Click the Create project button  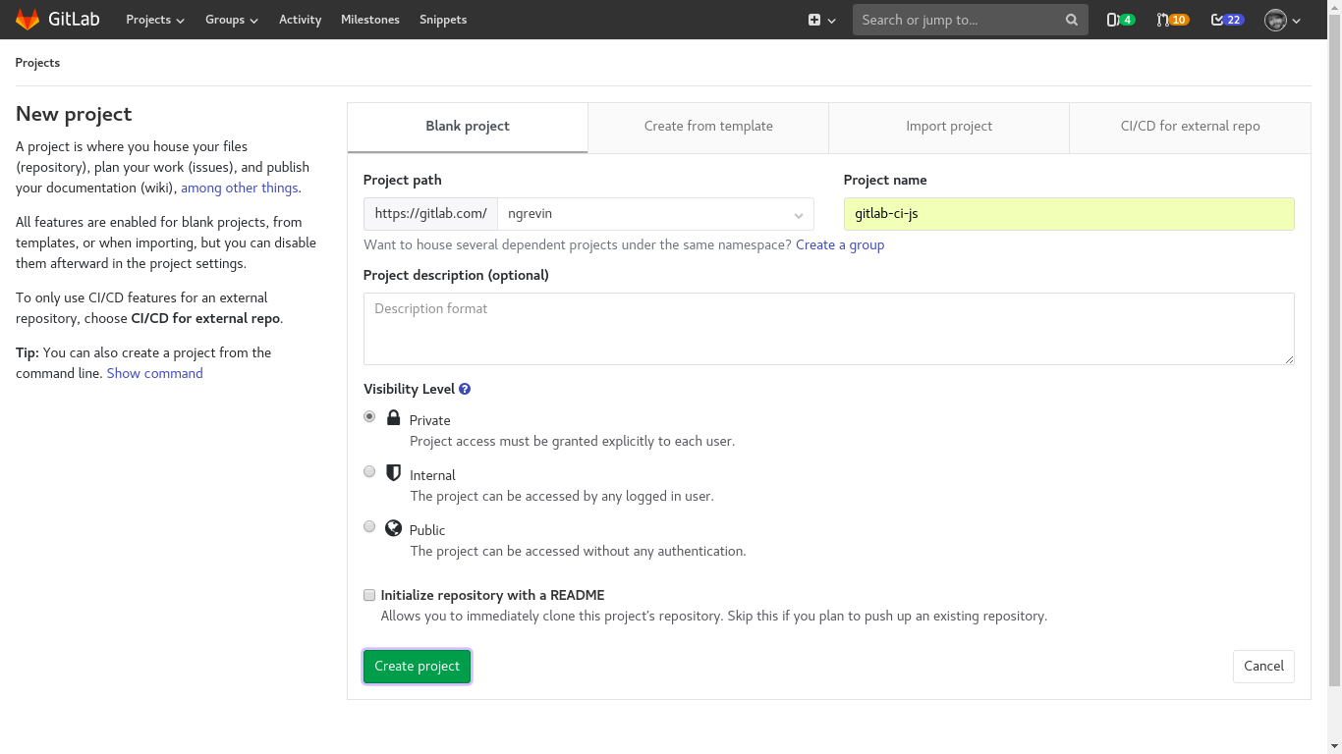point(417,666)
